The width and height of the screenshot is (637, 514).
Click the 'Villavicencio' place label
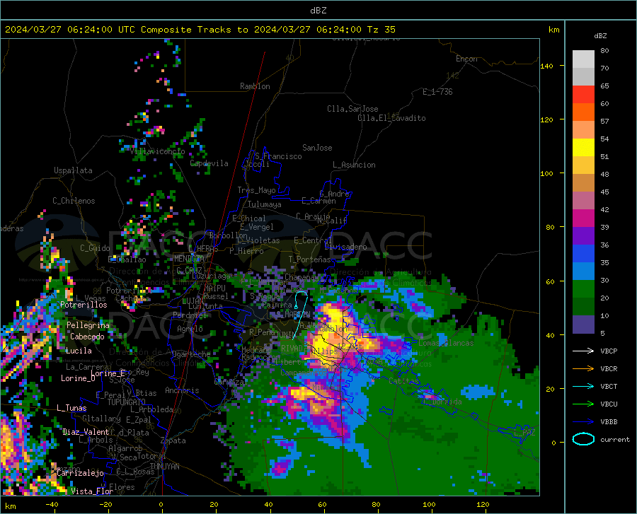(x=158, y=151)
